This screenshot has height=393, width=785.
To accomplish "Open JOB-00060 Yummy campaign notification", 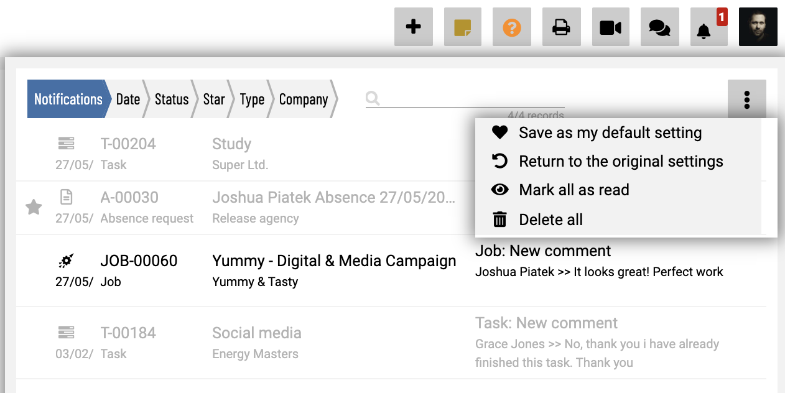I will (x=334, y=261).
